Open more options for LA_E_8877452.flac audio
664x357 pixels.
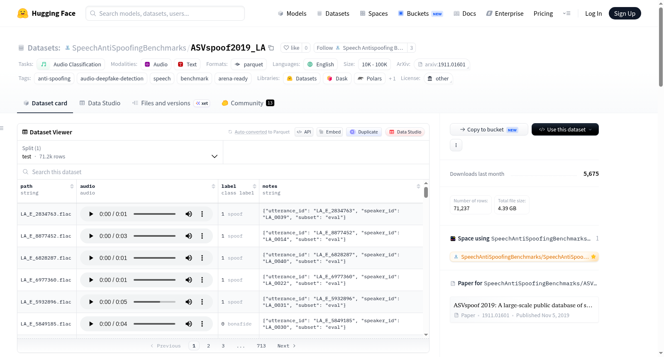click(202, 236)
